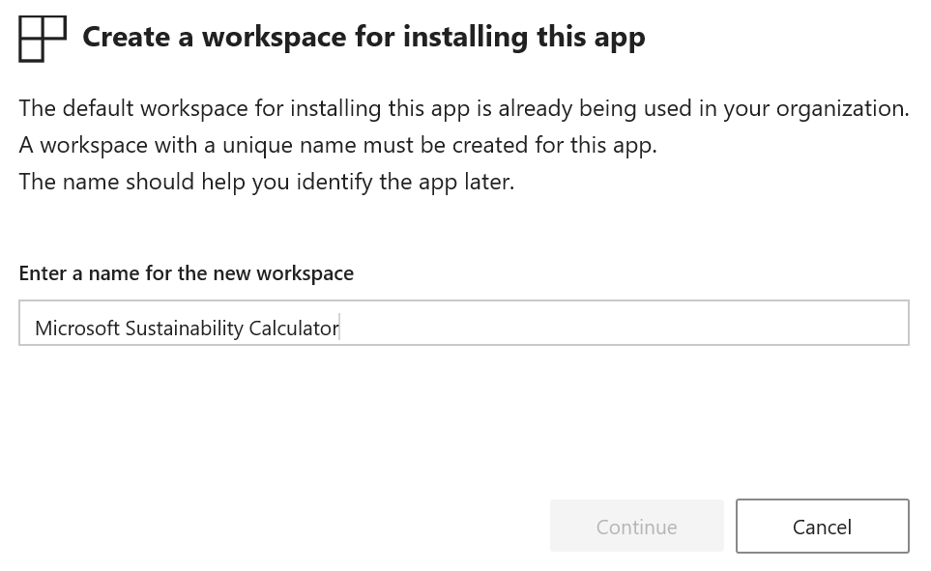This screenshot has width=931, height=571.
Task: Click the word "Sustainability" in the name field
Action: click(185, 328)
